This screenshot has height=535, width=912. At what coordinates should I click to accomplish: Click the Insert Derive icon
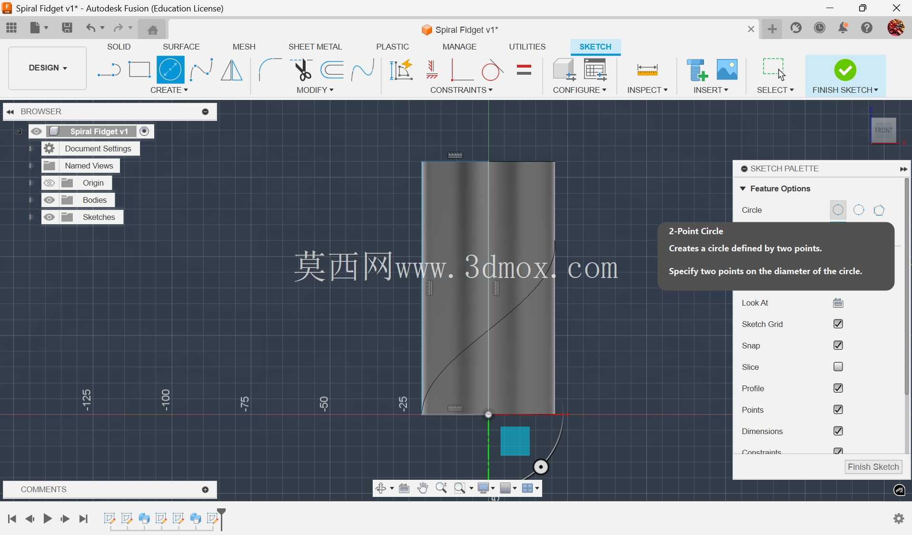tap(698, 70)
